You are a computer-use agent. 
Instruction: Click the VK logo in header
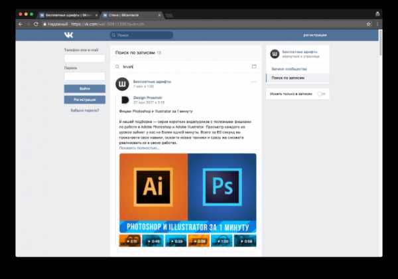tap(68, 35)
